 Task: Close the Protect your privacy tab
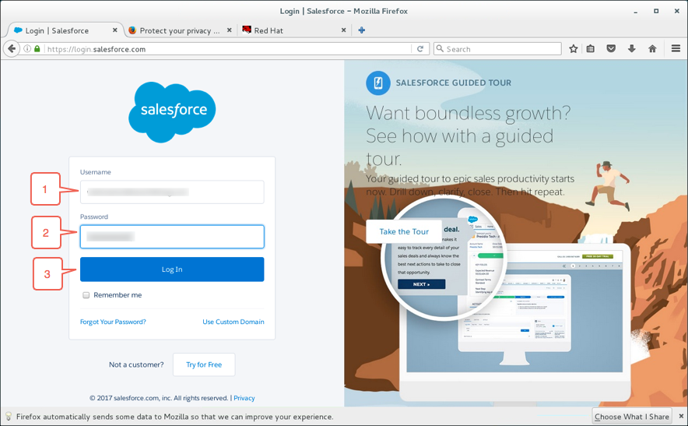(x=230, y=30)
